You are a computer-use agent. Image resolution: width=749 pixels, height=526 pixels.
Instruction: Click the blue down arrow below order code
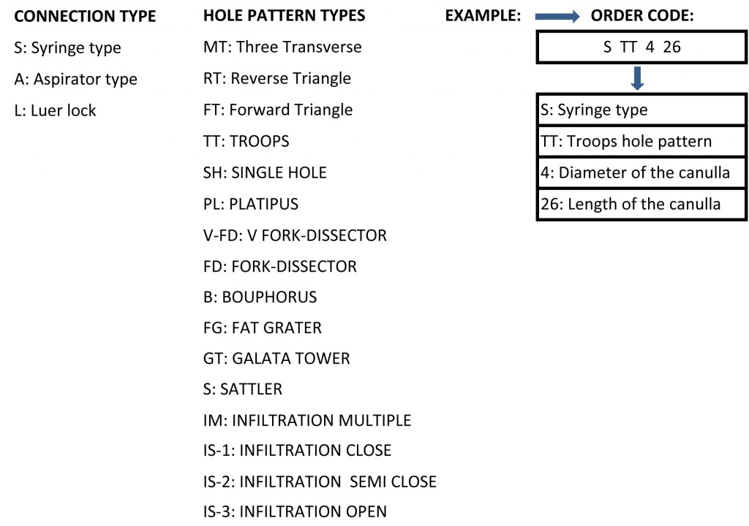pos(637,78)
